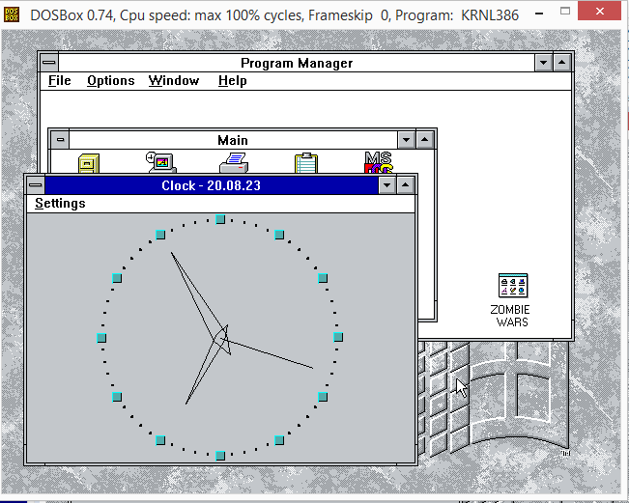
Task: Click the DOSBox icon in the title bar
Action: 13,14
